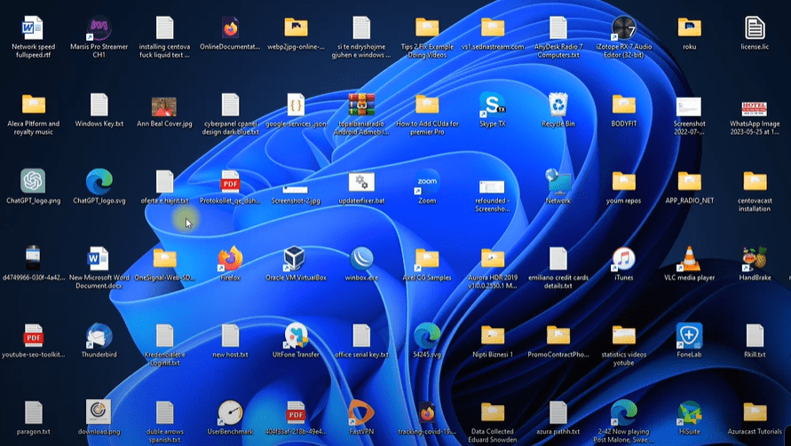Screen dimensions: 791x446
Task: Select the winbox.exe icon
Action: pyautogui.click(x=361, y=259)
